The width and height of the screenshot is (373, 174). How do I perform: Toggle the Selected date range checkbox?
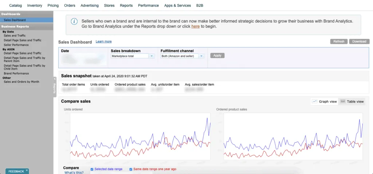tap(92, 169)
